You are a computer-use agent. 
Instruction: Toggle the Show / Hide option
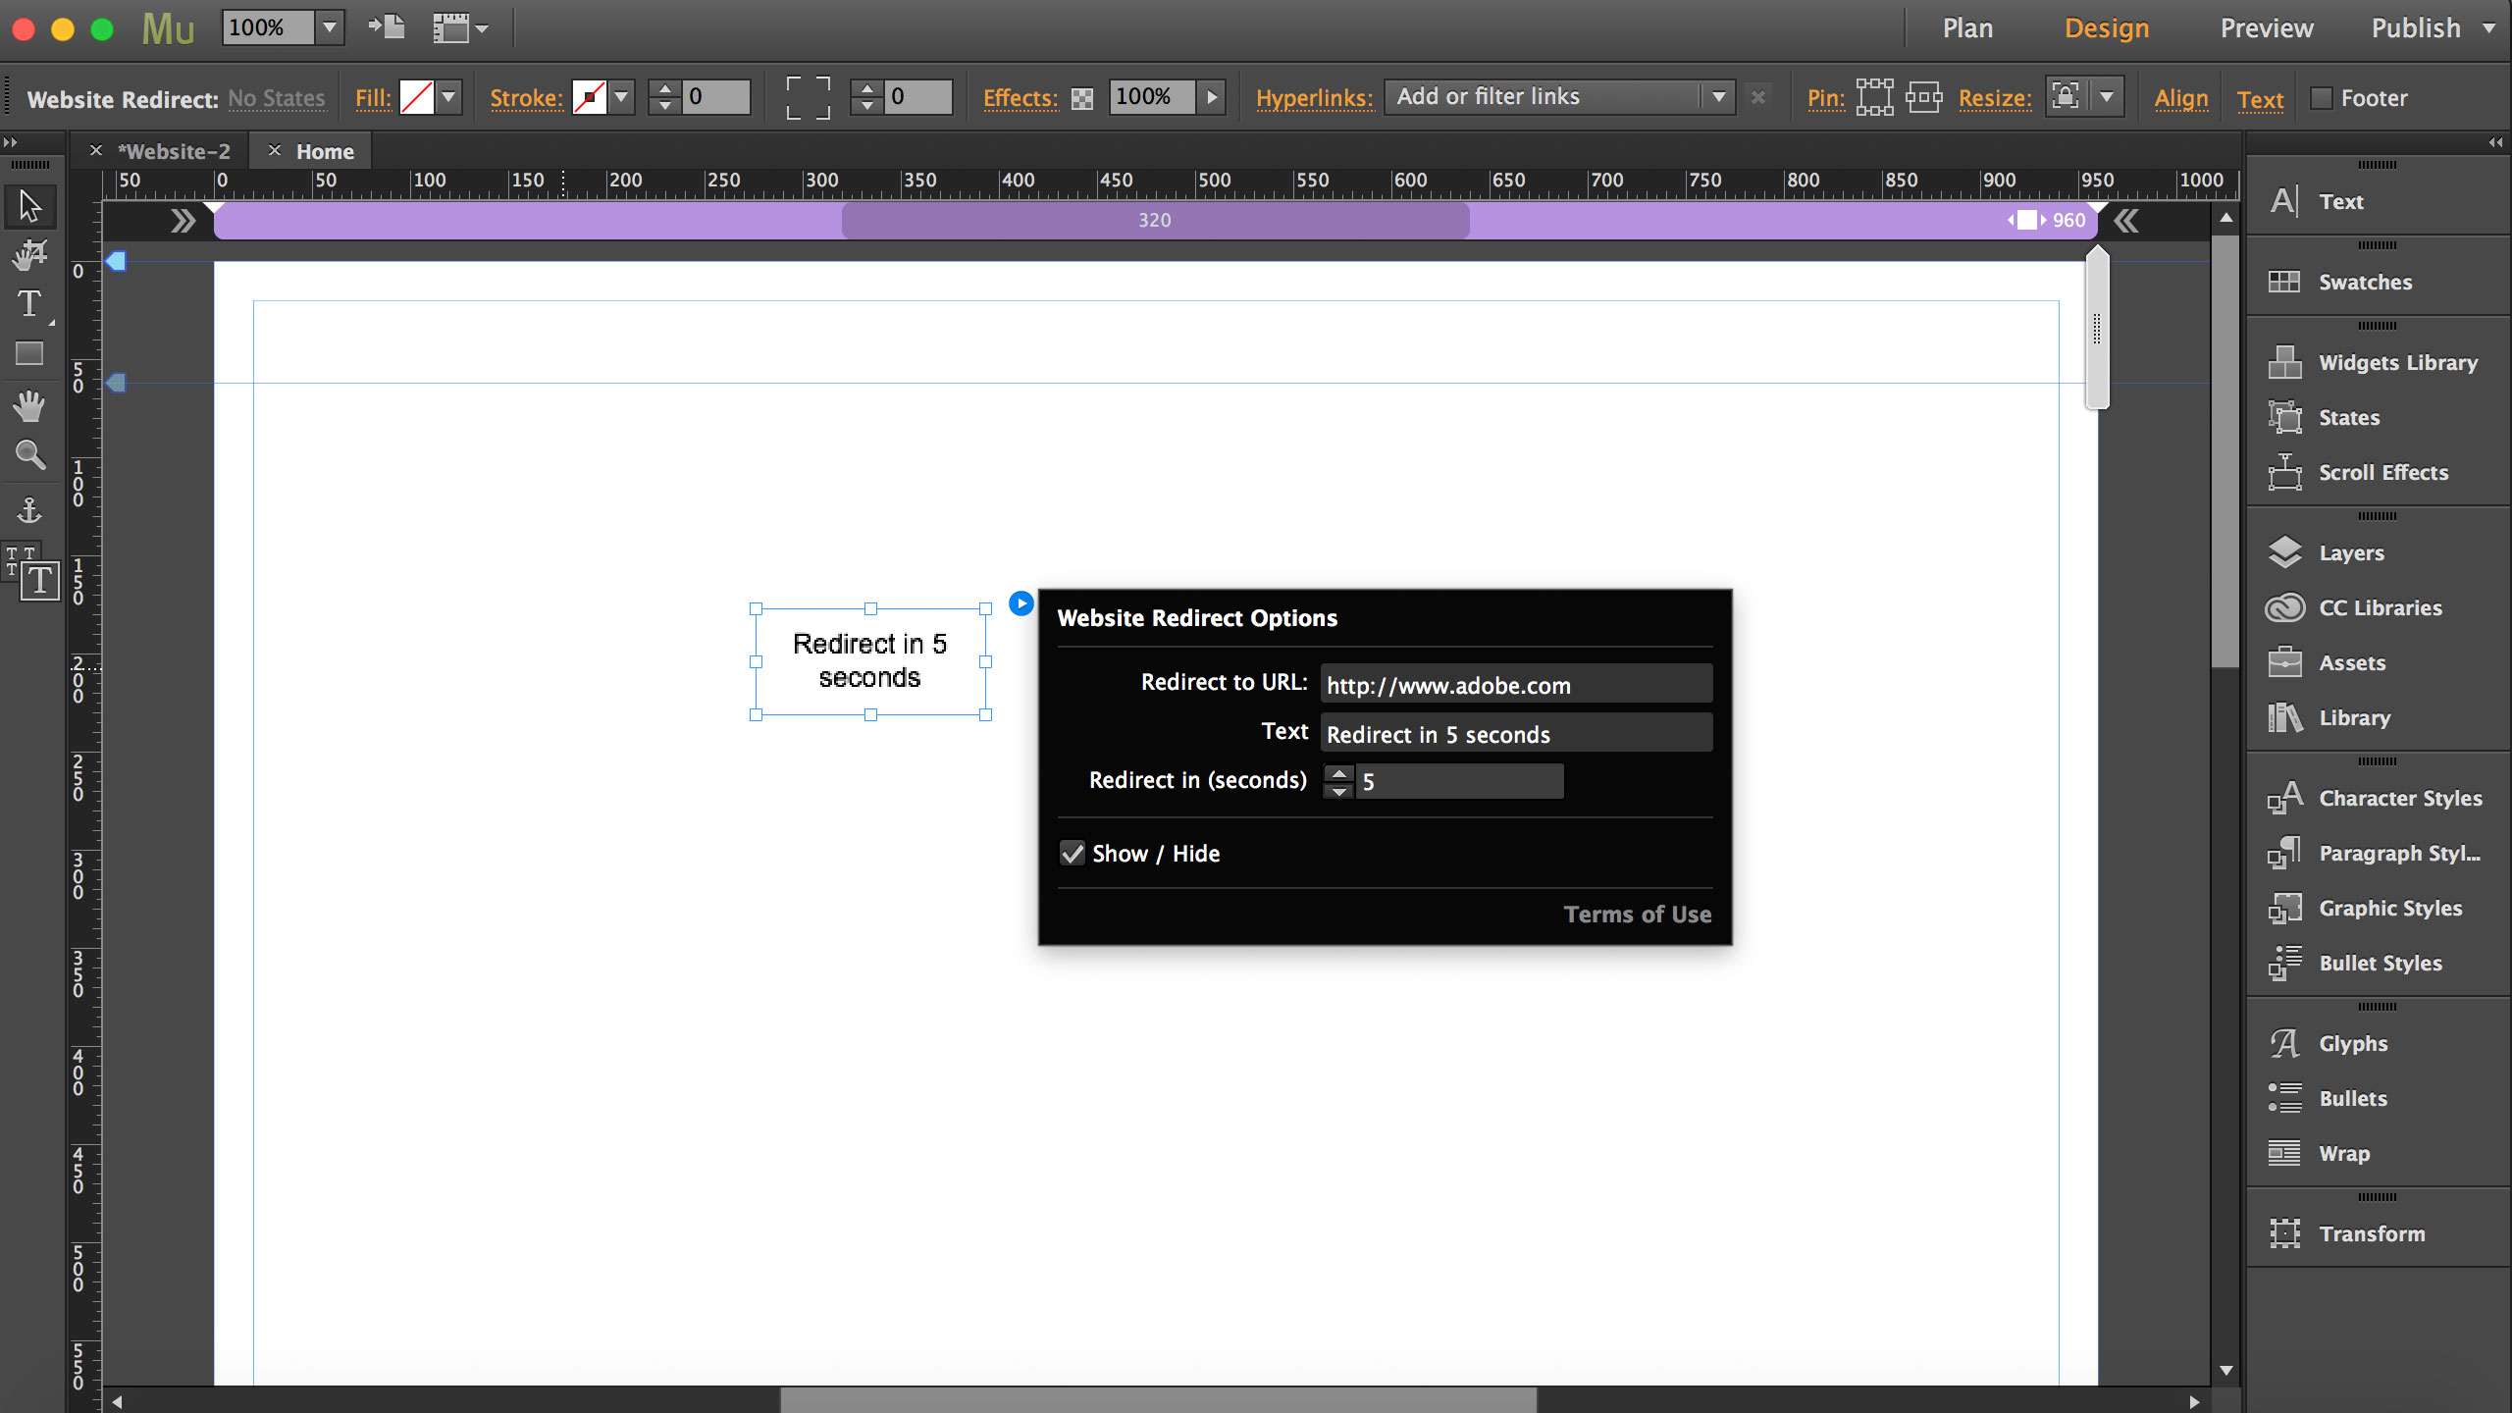tap(1073, 853)
